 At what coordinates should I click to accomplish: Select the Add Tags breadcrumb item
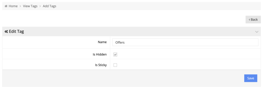point(49,6)
